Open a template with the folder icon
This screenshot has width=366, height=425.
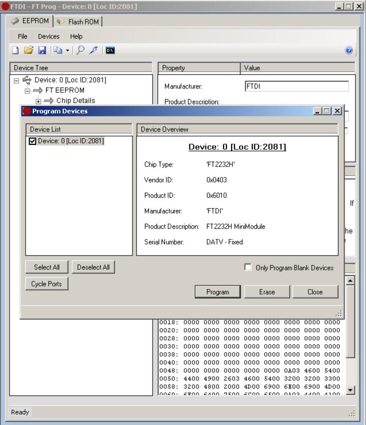[28, 50]
